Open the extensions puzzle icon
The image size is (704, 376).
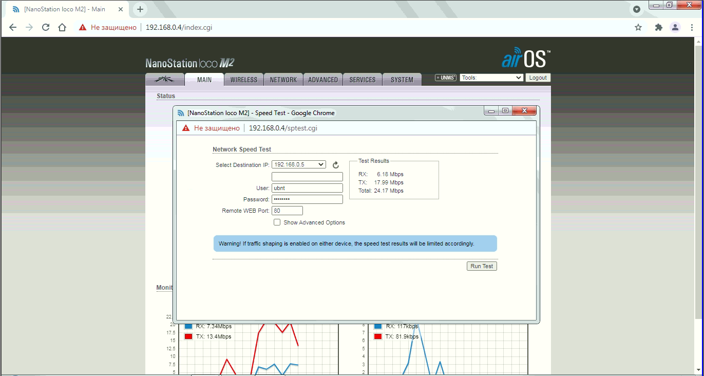pos(658,27)
